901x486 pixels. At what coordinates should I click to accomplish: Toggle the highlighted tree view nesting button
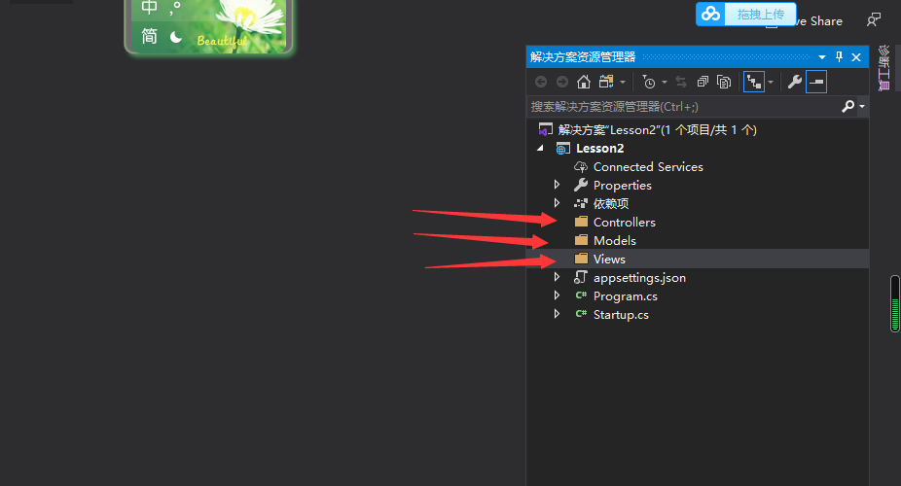point(754,82)
